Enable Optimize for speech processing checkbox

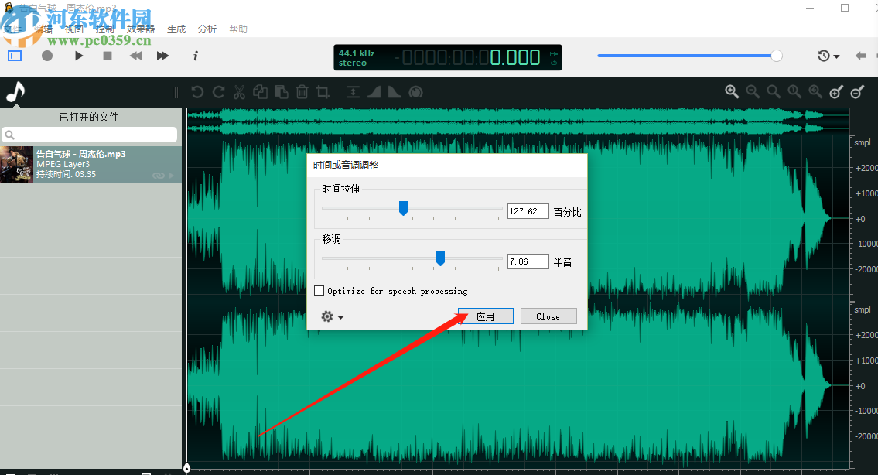[319, 291]
